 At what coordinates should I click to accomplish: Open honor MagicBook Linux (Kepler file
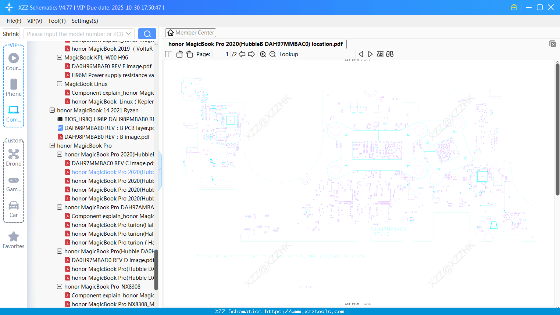[x=110, y=101]
